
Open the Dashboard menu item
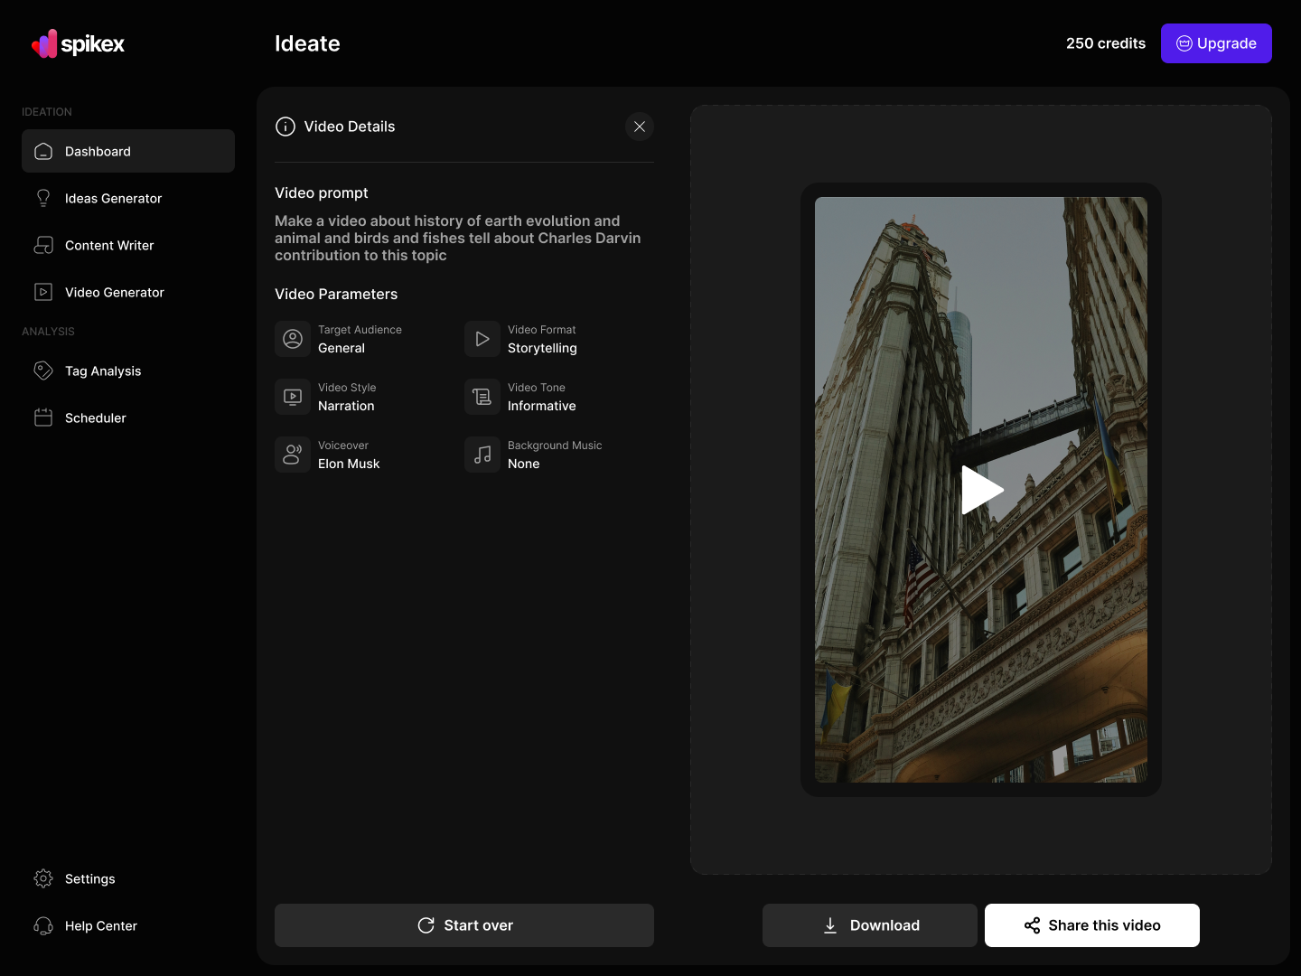click(128, 151)
